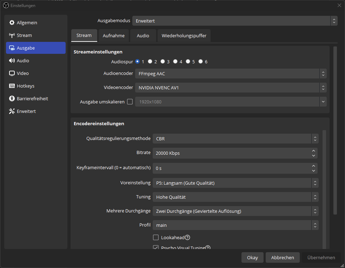Click the Okay button
The height and width of the screenshot is (268, 345).
pos(252,257)
